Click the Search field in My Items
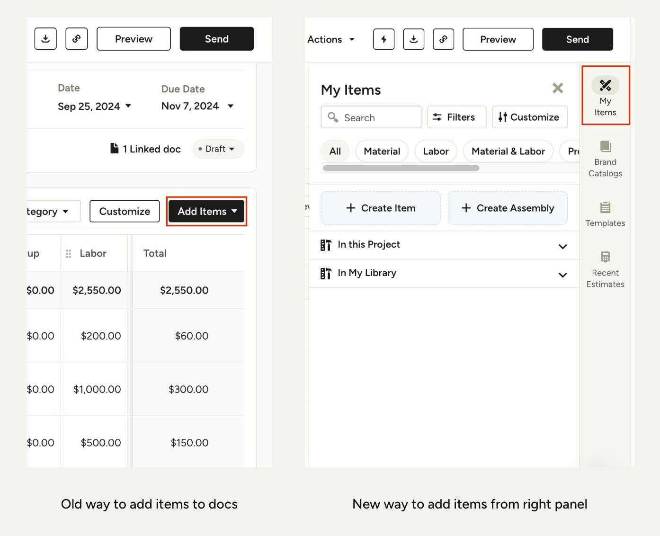Viewport: 660px width, 536px height. point(371,117)
